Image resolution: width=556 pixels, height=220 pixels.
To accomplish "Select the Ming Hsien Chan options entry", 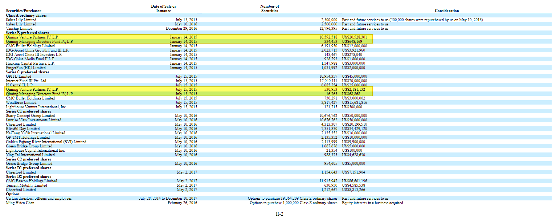I will [x=20, y=203].
